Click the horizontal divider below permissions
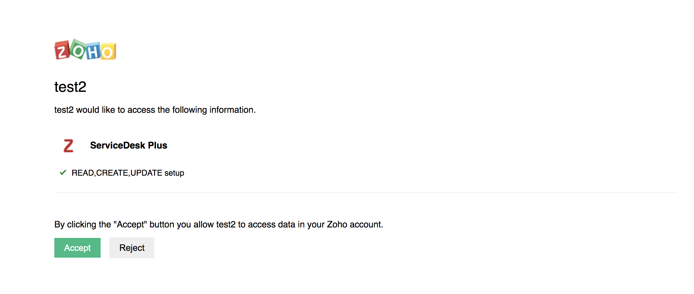Viewport: 694px width, 294px height. pyautogui.click(x=365, y=193)
